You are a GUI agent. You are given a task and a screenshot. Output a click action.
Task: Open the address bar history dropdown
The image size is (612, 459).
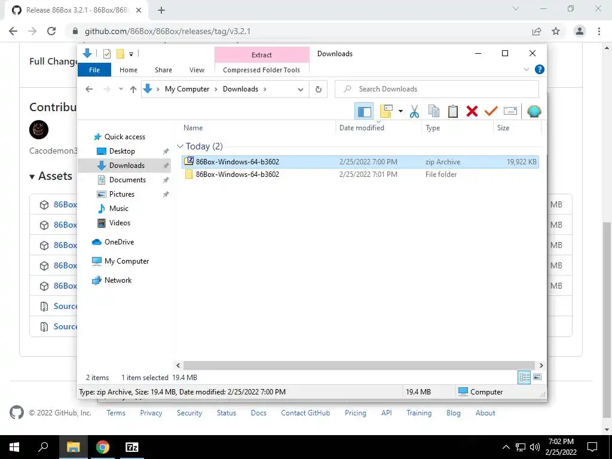pyautogui.click(x=300, y=90)
